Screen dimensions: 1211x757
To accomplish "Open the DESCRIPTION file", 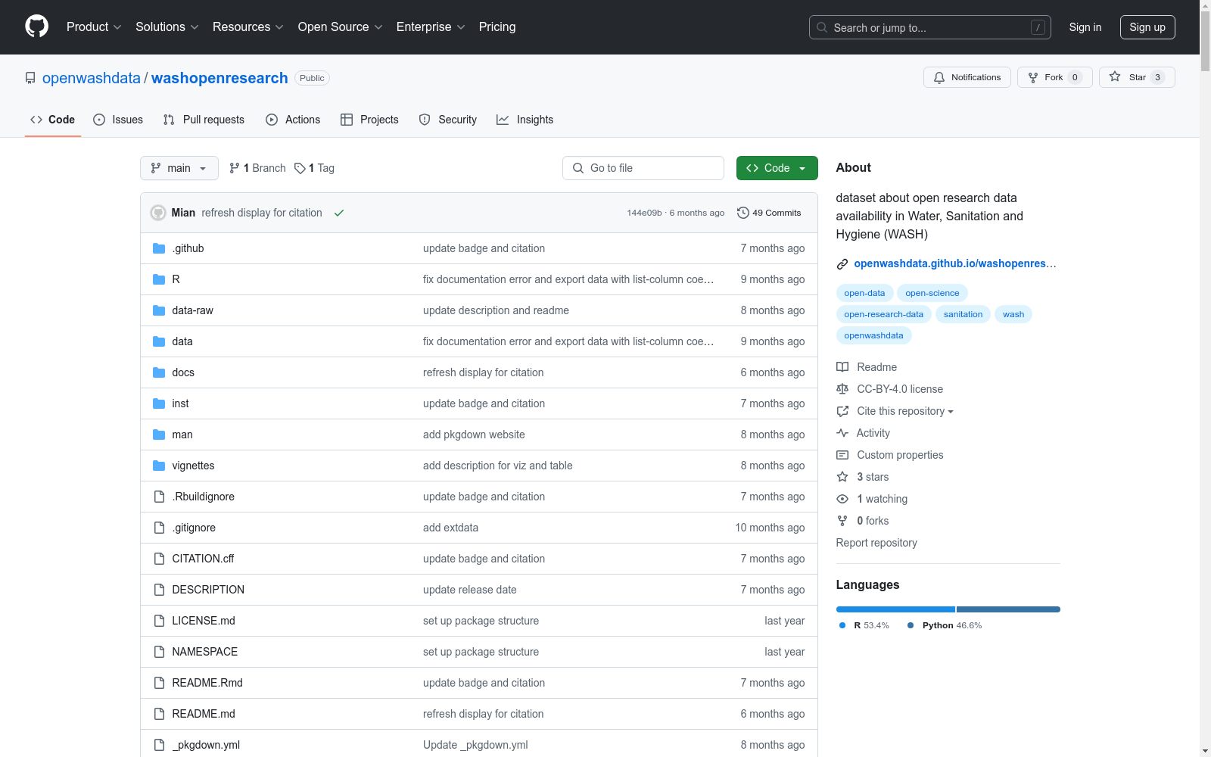I will point(208,590).
